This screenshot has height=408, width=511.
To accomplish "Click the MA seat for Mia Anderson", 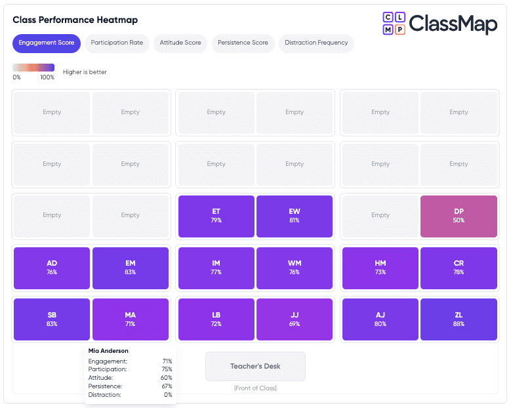I will (131, 319).
